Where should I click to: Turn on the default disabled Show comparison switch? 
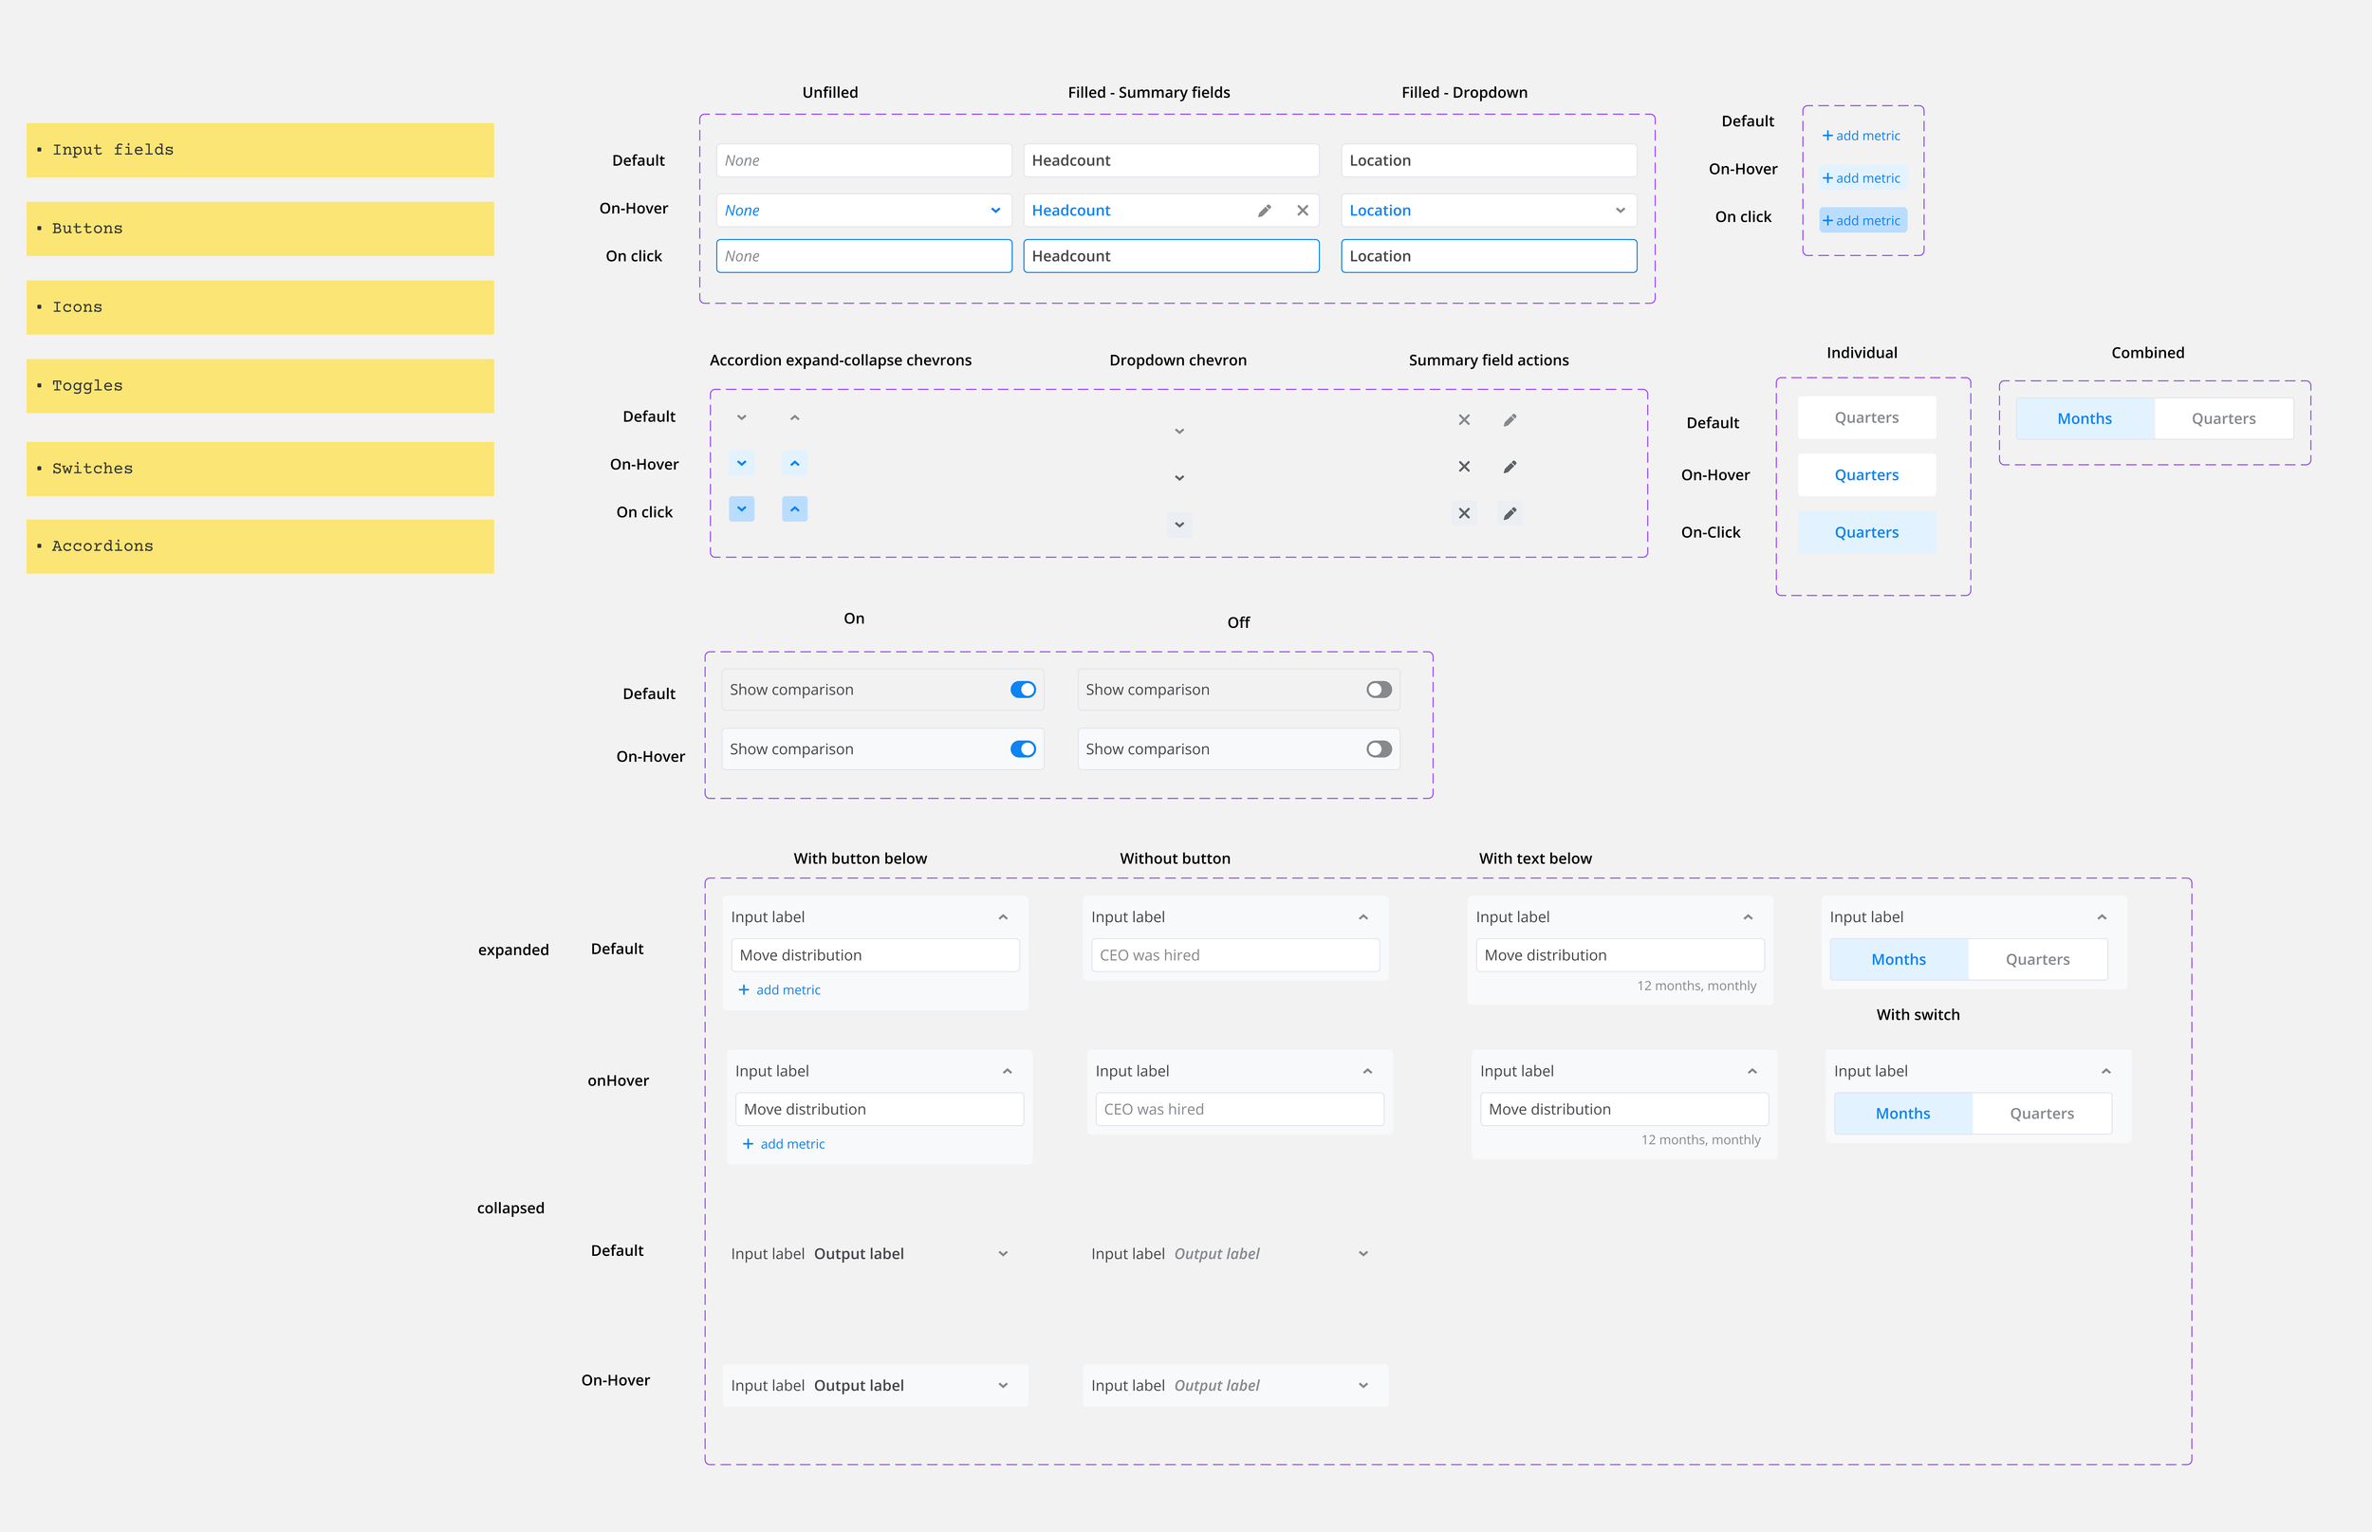[x=1378, y=690]
